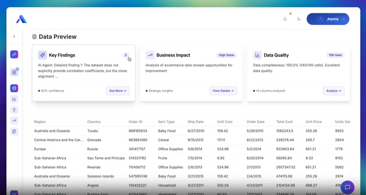The height and width of the screenshot is (195, 366).
Task: Click the High Value badge
Action: pos(227,55)
